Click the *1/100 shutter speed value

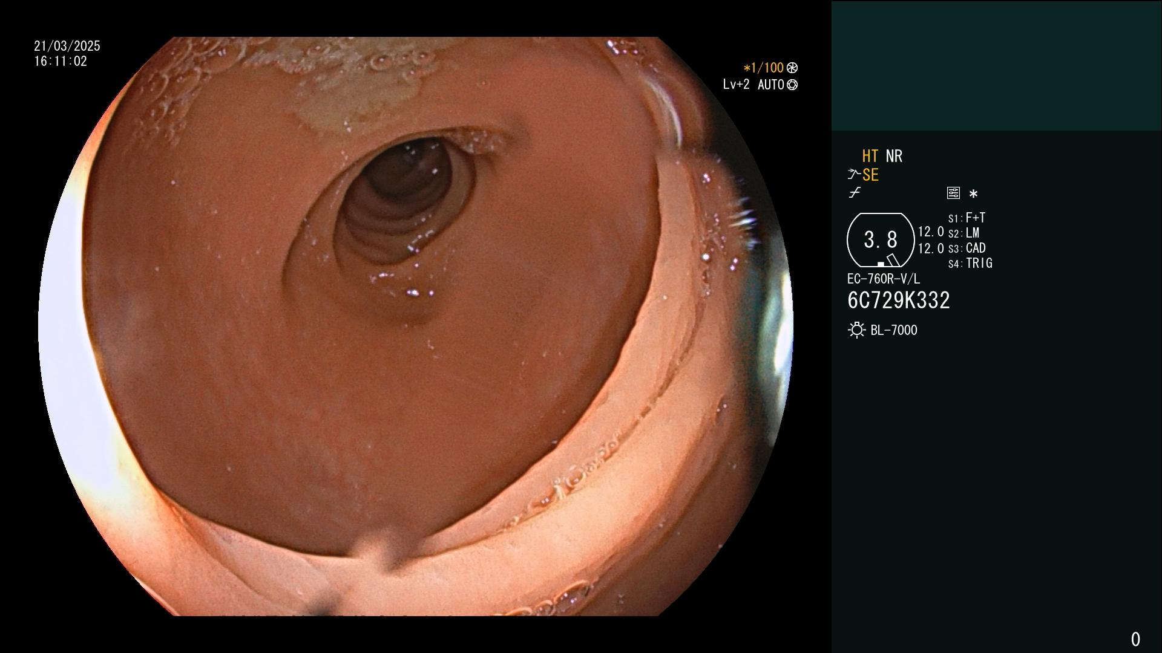(x=763, y=68)
